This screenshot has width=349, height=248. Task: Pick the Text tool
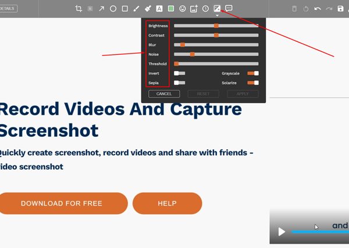(159, 9)
